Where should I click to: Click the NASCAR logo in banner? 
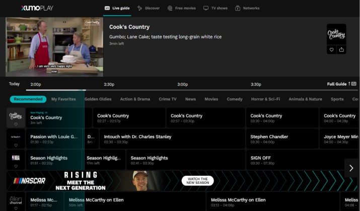[30, 181]
